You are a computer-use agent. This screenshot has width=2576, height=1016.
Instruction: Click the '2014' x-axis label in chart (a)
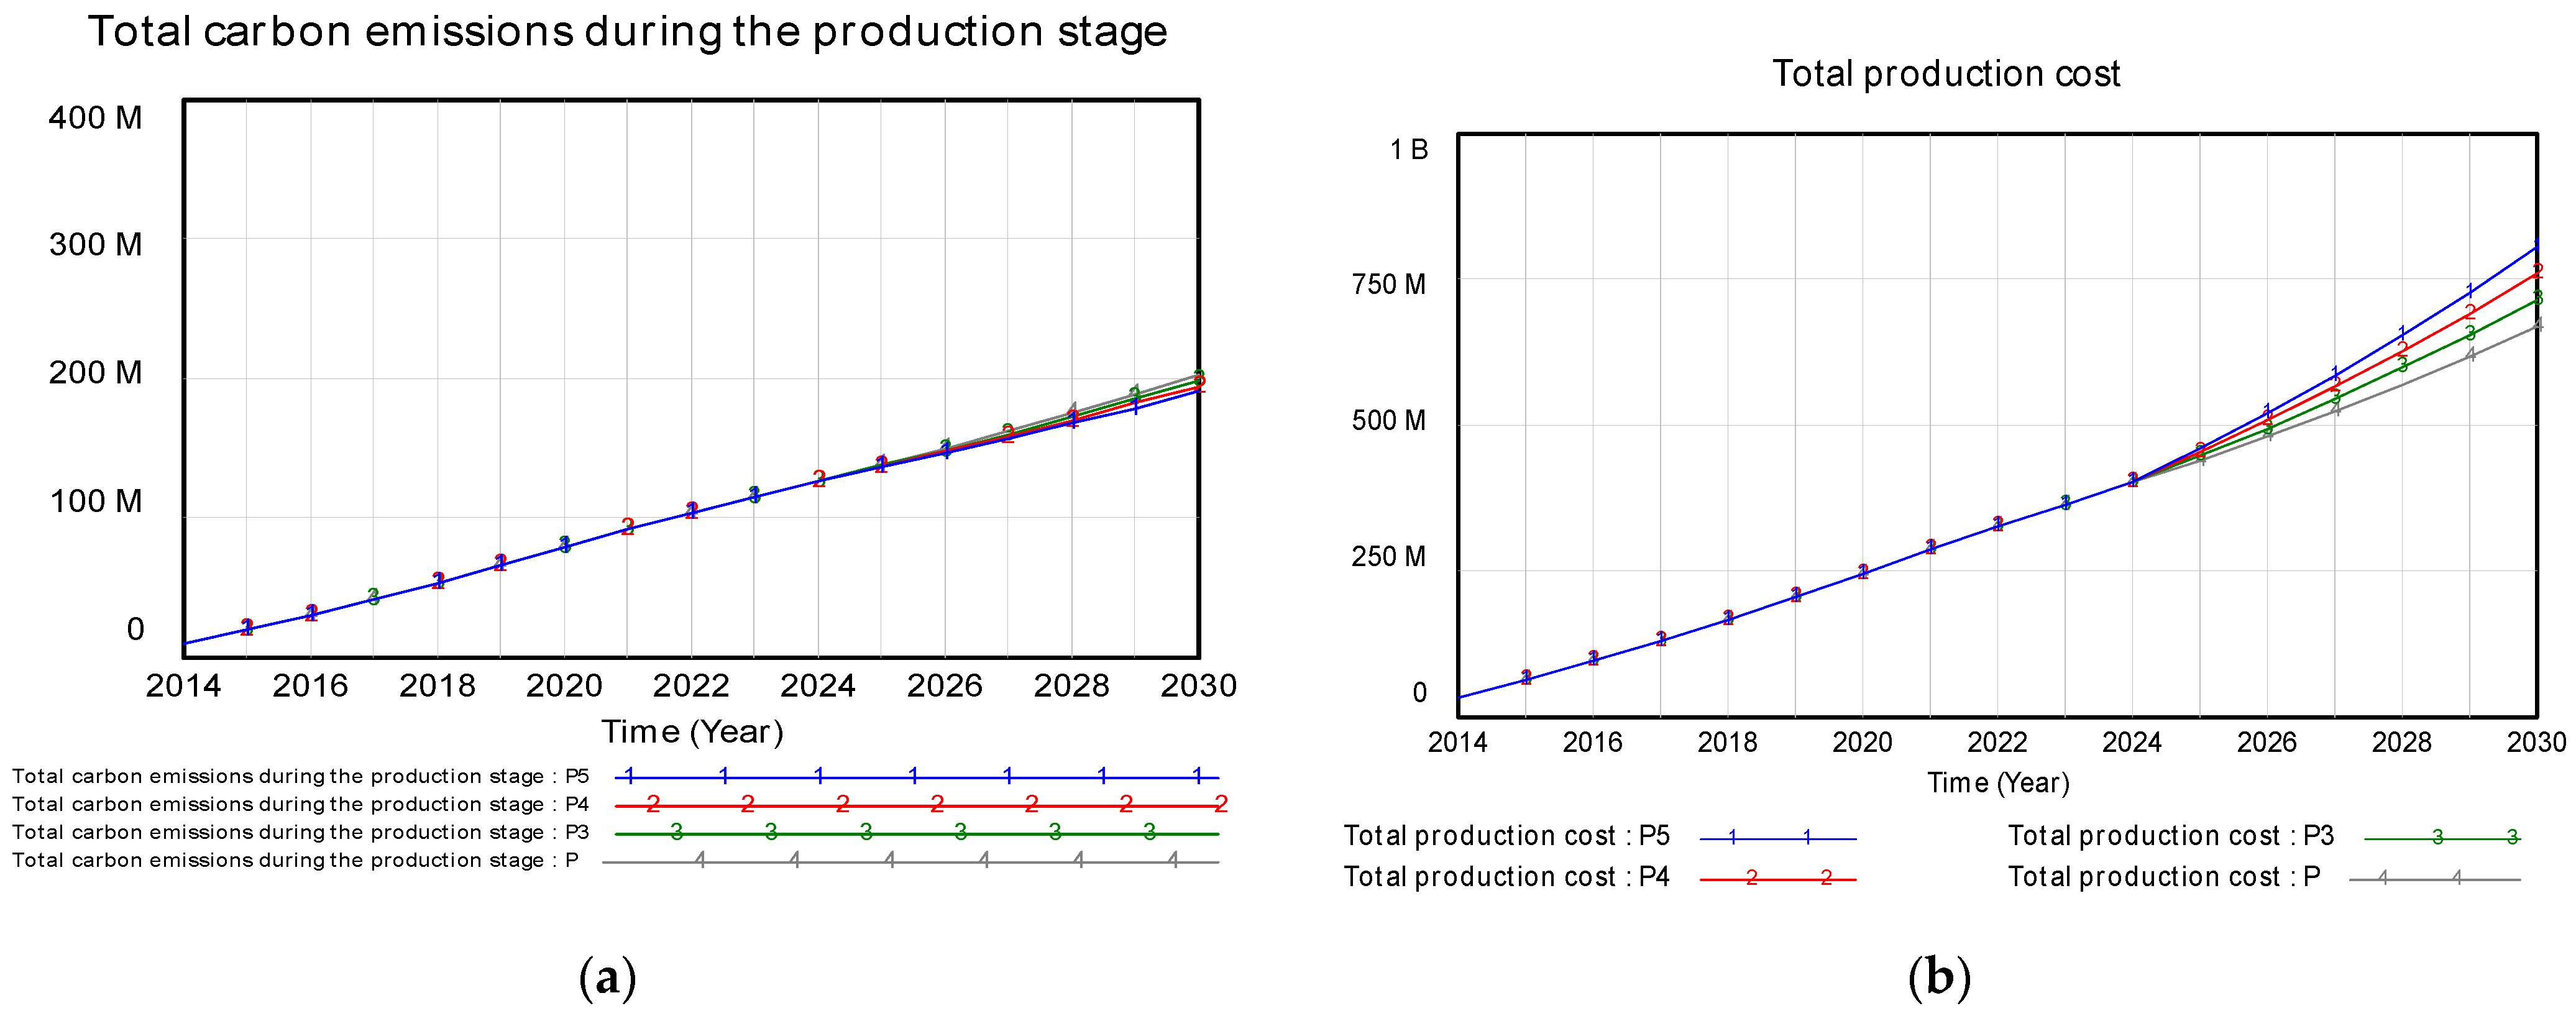(x=183, y=686)
